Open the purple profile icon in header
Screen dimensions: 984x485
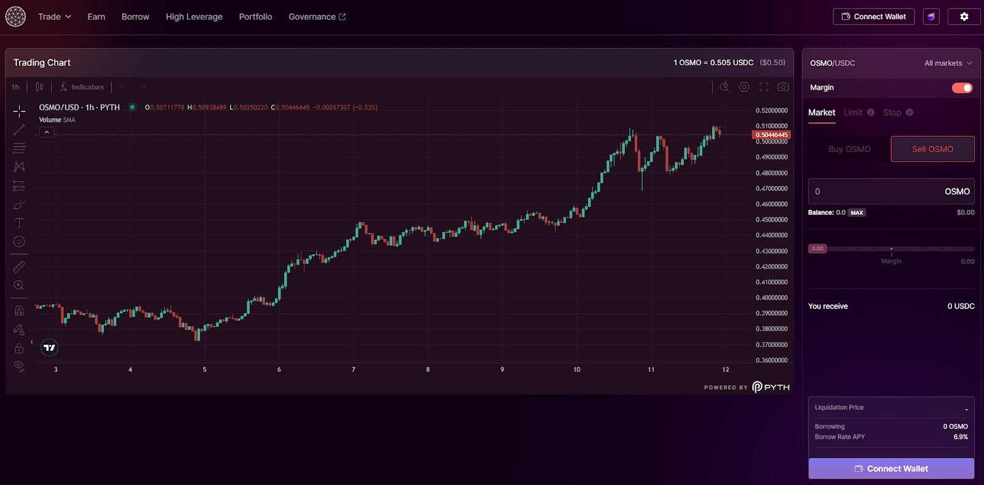[x=931, y=17]
